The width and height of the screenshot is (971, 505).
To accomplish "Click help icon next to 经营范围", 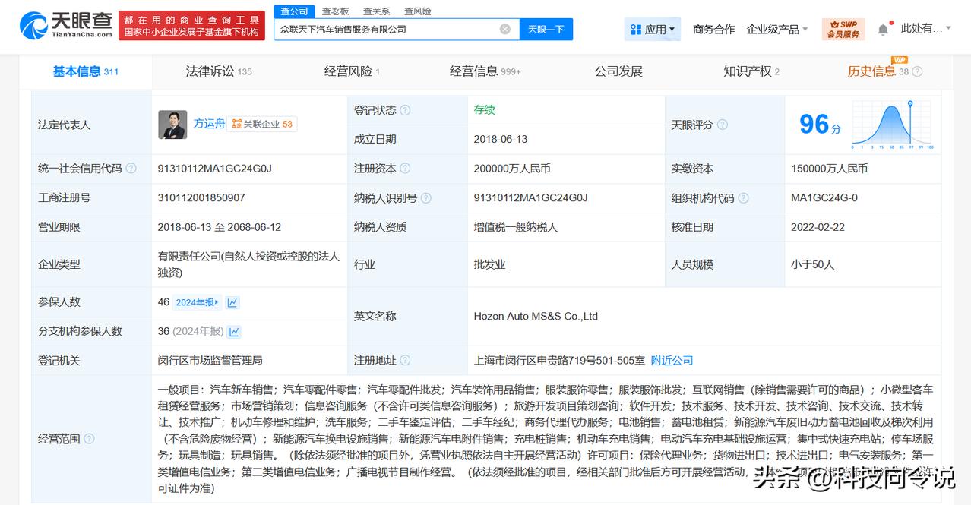I will pos(89,439).
